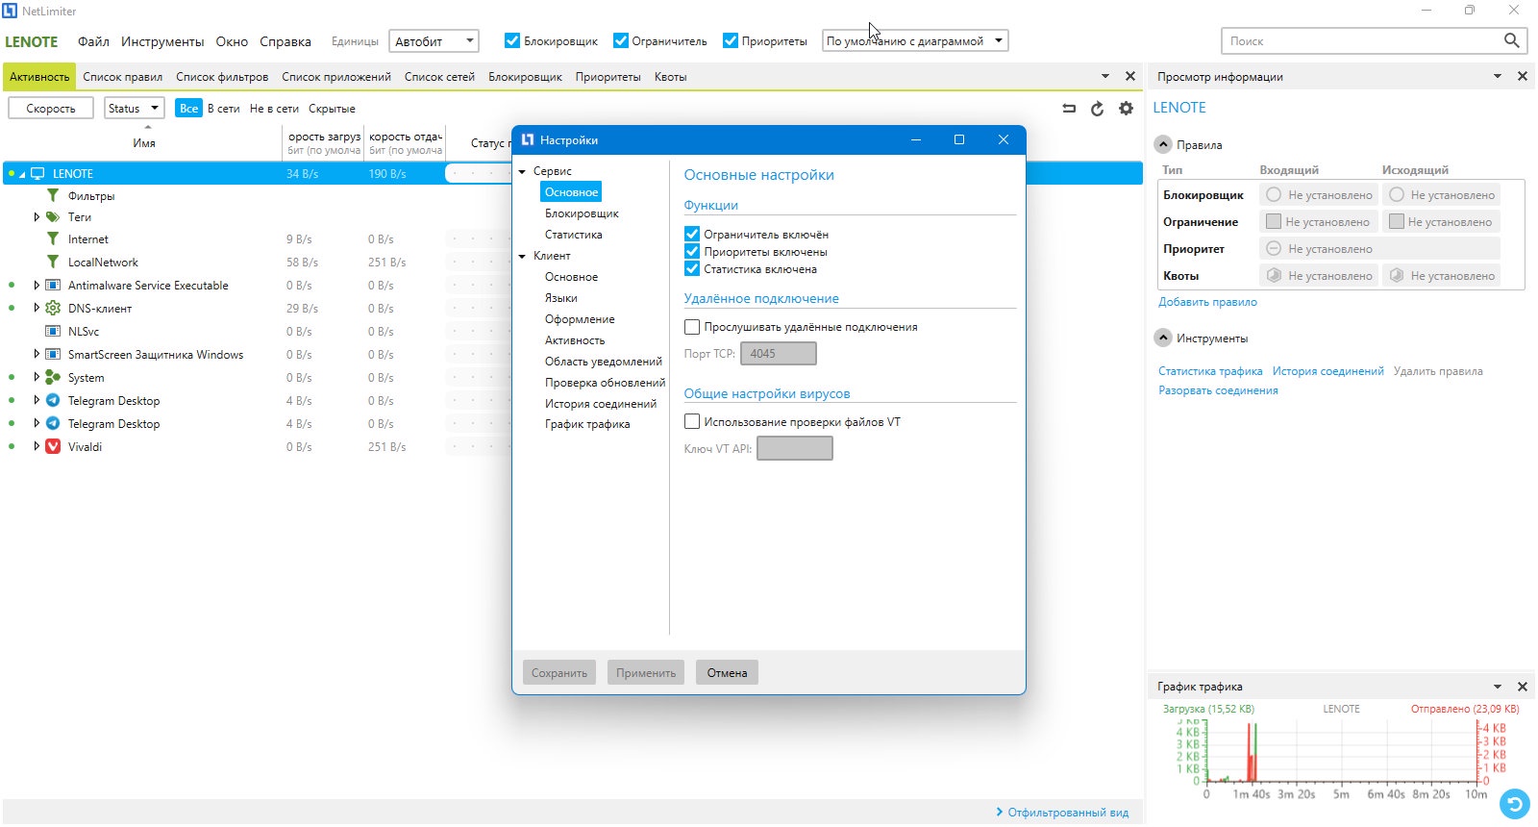
Task: Open the Инструменты menu
Action: click(x=162, y=41)
